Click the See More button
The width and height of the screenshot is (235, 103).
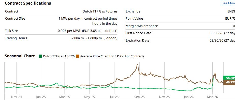(x=228, y=3)
